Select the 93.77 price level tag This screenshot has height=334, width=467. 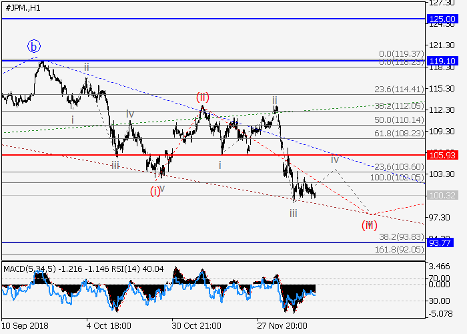[x=440, y=243]
